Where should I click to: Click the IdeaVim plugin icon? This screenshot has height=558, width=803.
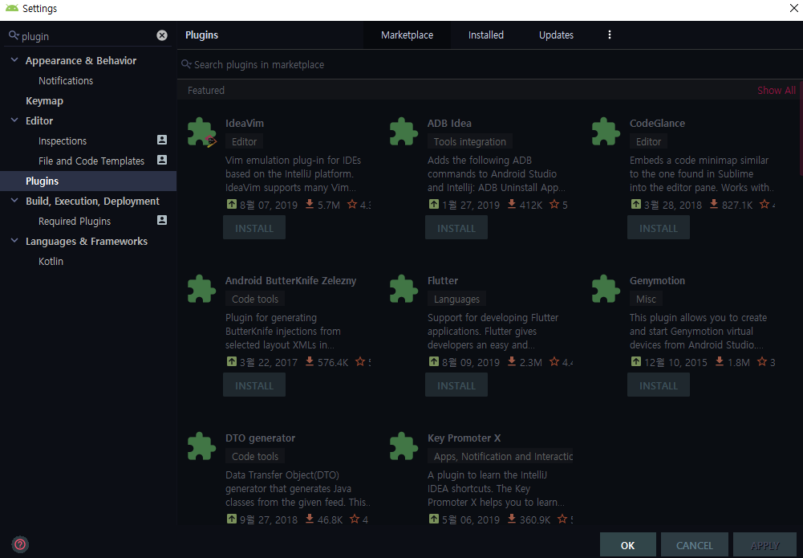click(x=202, y=132)
